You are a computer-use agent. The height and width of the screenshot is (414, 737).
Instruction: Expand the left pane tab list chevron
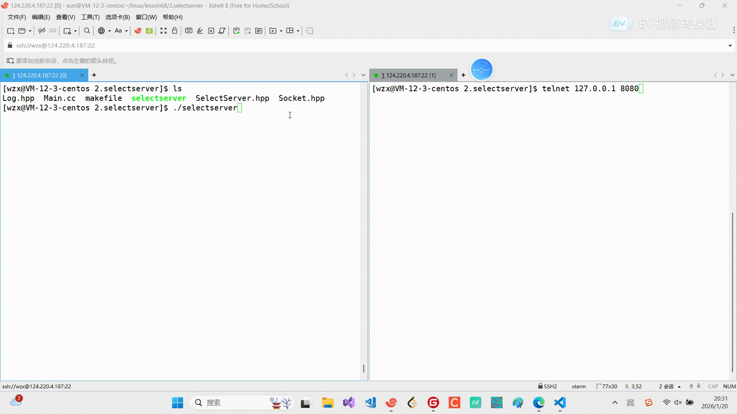[x=364, y=75]
